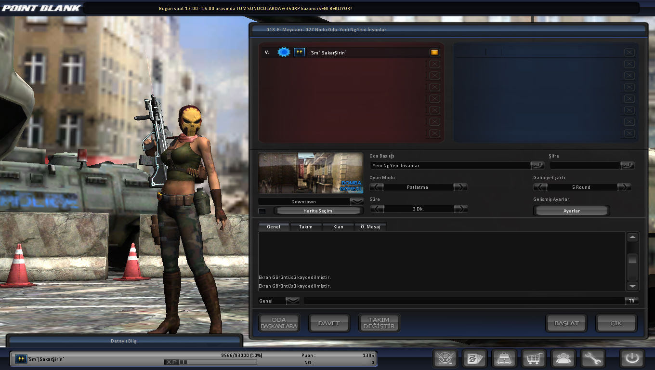
Task: Open the friends community icon
Action: point(563,359)
